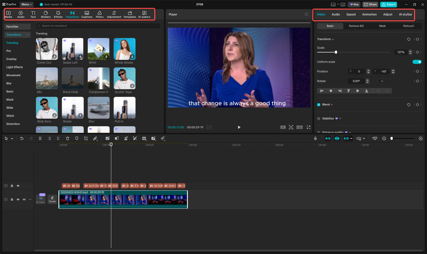Click the Full quality preview icon

(x=283, y=127)
